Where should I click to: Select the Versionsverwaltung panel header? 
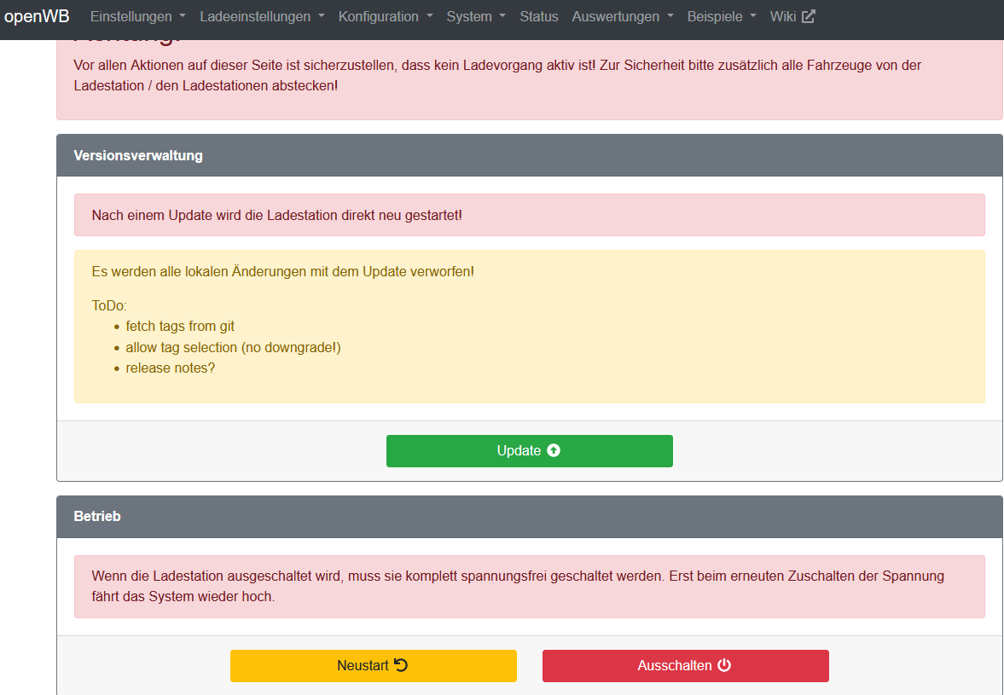pos(530,155)
